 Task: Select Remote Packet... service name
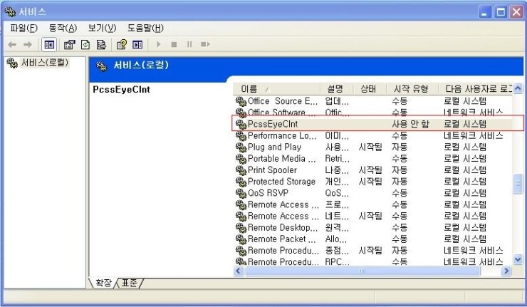281,239
